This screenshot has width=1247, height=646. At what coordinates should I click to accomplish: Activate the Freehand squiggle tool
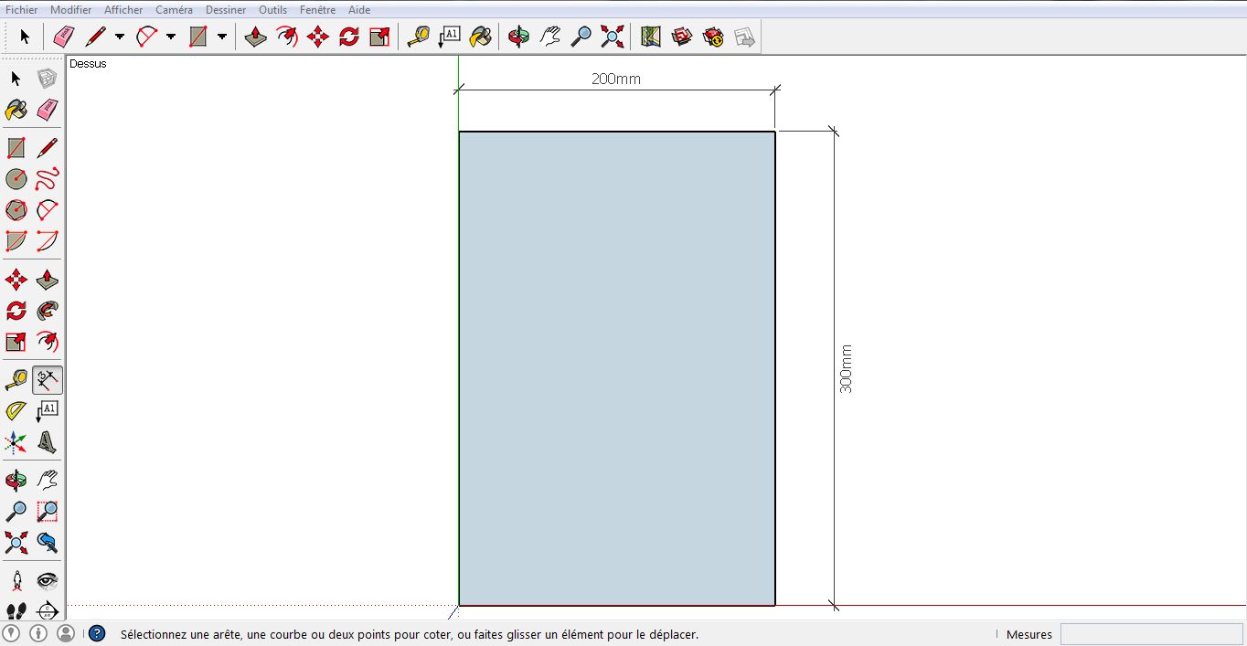pyautogui.click(x=48, y=179)
